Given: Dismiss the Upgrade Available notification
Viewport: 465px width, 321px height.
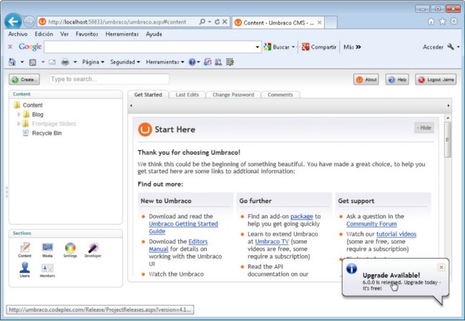Looking at the screenshot, I should tap(441, 267).
